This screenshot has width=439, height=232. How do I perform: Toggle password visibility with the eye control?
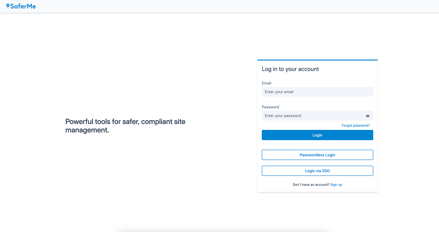367,116
